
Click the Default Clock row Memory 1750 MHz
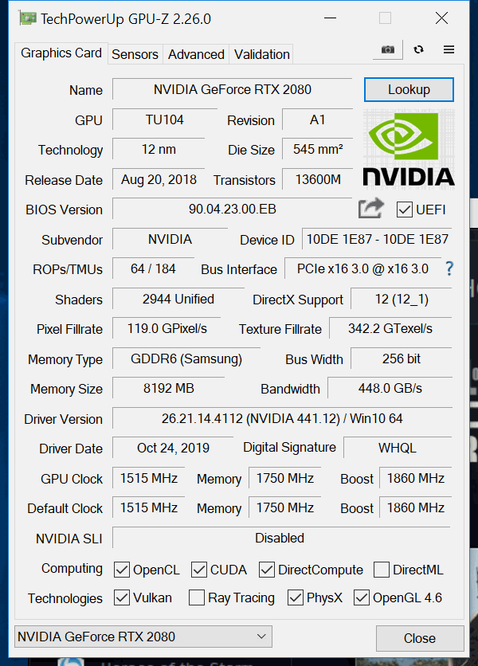(x=284, y=507)
